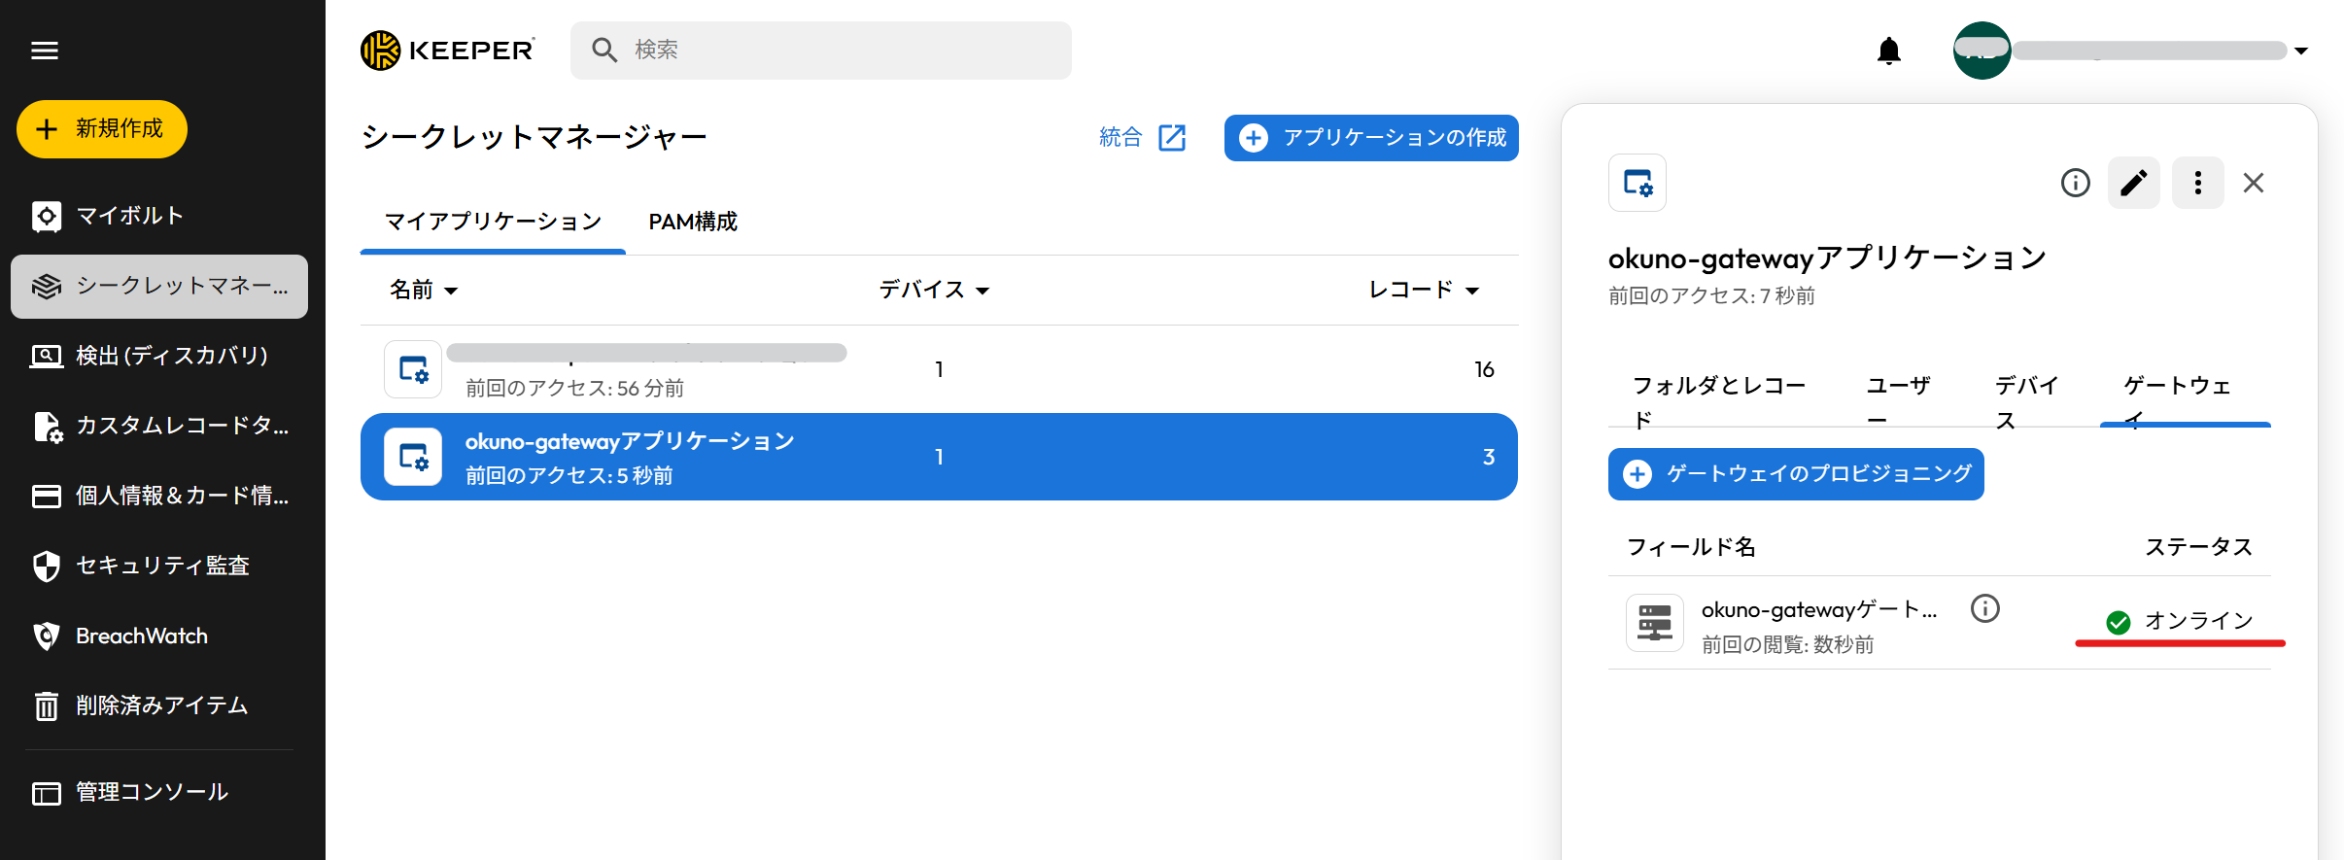Open the hamburger menu icon
Screen dimensions: 2344x860
45,51
